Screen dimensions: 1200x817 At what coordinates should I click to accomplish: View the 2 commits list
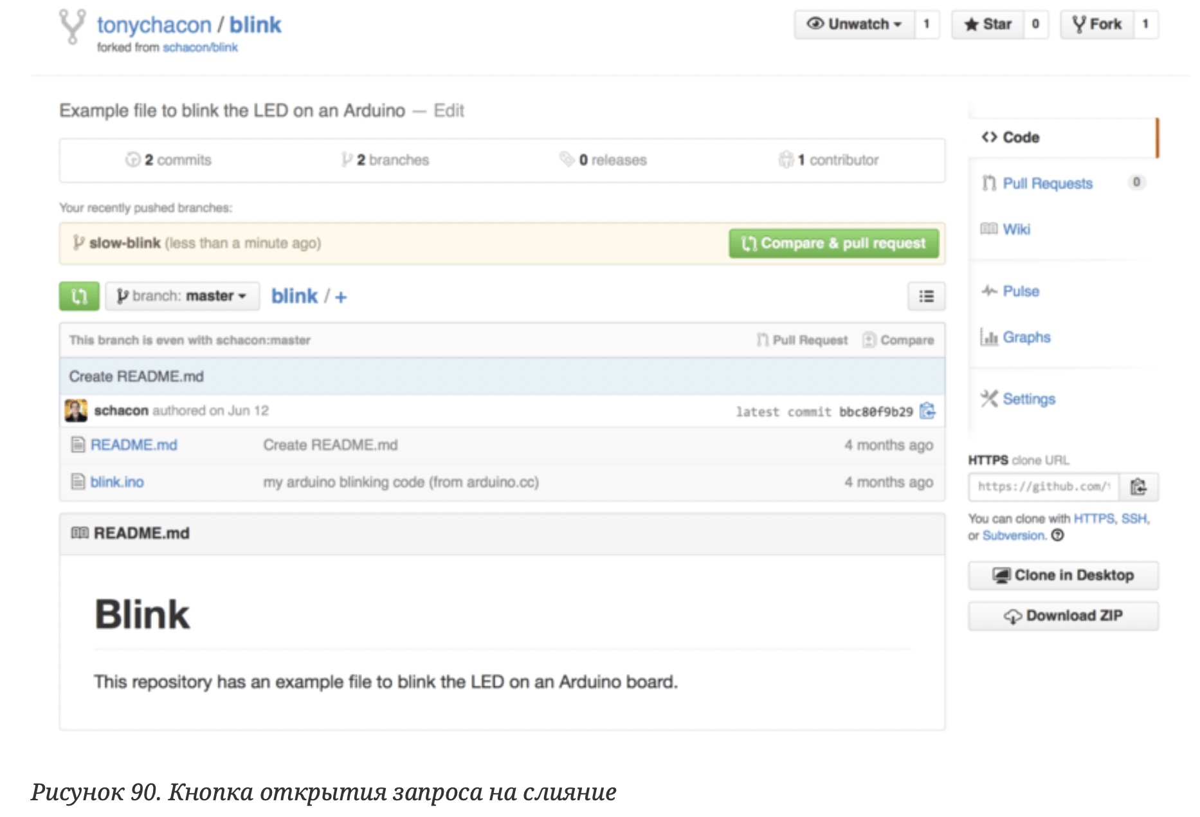coord(168,160)
